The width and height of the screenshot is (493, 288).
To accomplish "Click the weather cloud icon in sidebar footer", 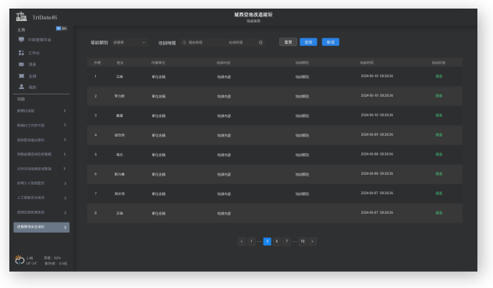I will (20, 260).
